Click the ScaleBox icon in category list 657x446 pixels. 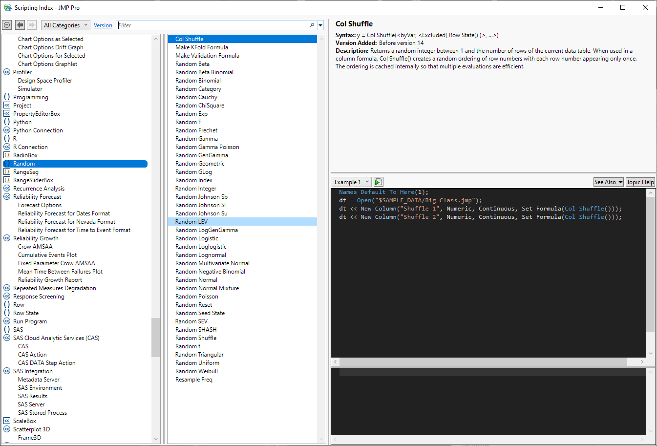[7, 421]
